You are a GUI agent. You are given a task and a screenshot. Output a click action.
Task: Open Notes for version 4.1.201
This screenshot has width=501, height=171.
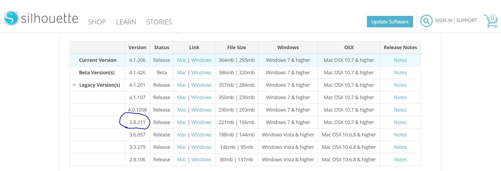click(400, 85)
